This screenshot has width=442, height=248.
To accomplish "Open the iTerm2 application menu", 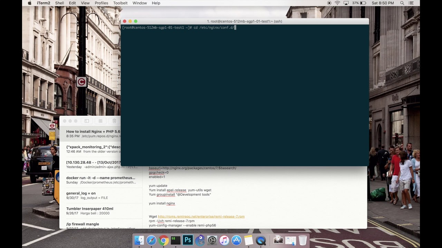I will (44, 3).
